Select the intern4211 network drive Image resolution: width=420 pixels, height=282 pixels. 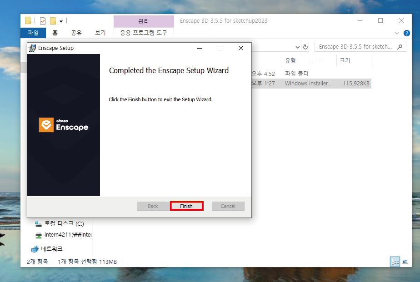(x=68, y=235)
